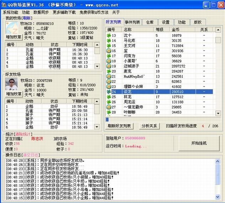Click friend ranch animal list scroll-up arrow
This screenshot has height=203, width=225.
[97, 101]
